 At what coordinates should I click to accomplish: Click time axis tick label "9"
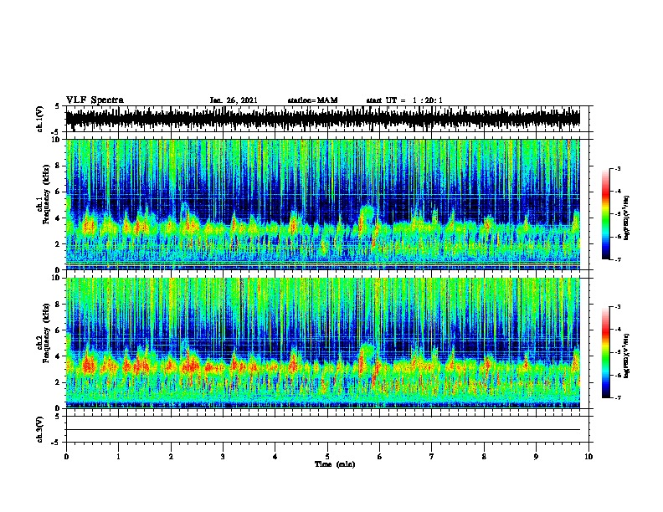[536, 457]
